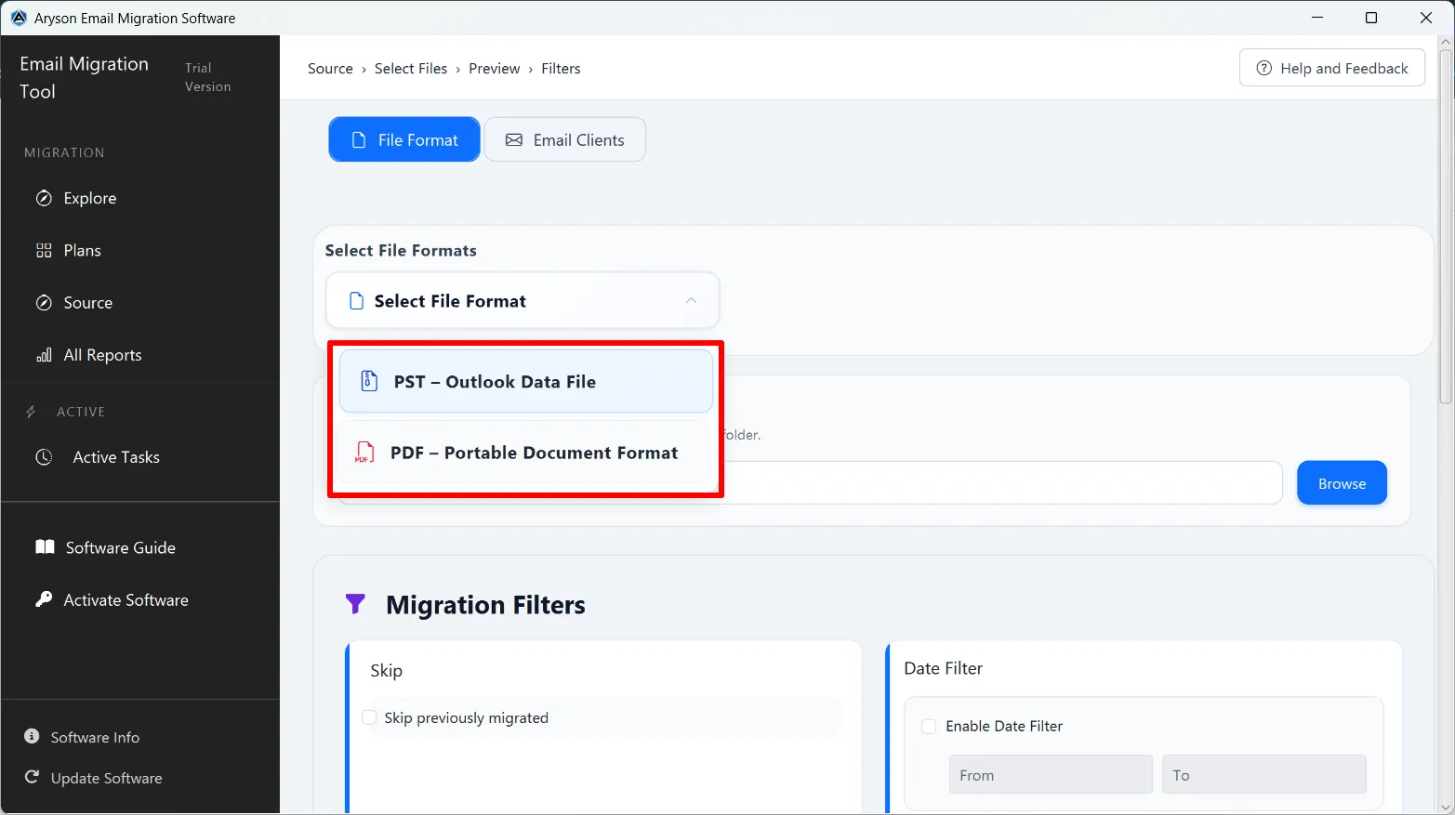Collapse the Select File Format dropdown
This screenshot has width=1455, height=815.
point(522,300)
